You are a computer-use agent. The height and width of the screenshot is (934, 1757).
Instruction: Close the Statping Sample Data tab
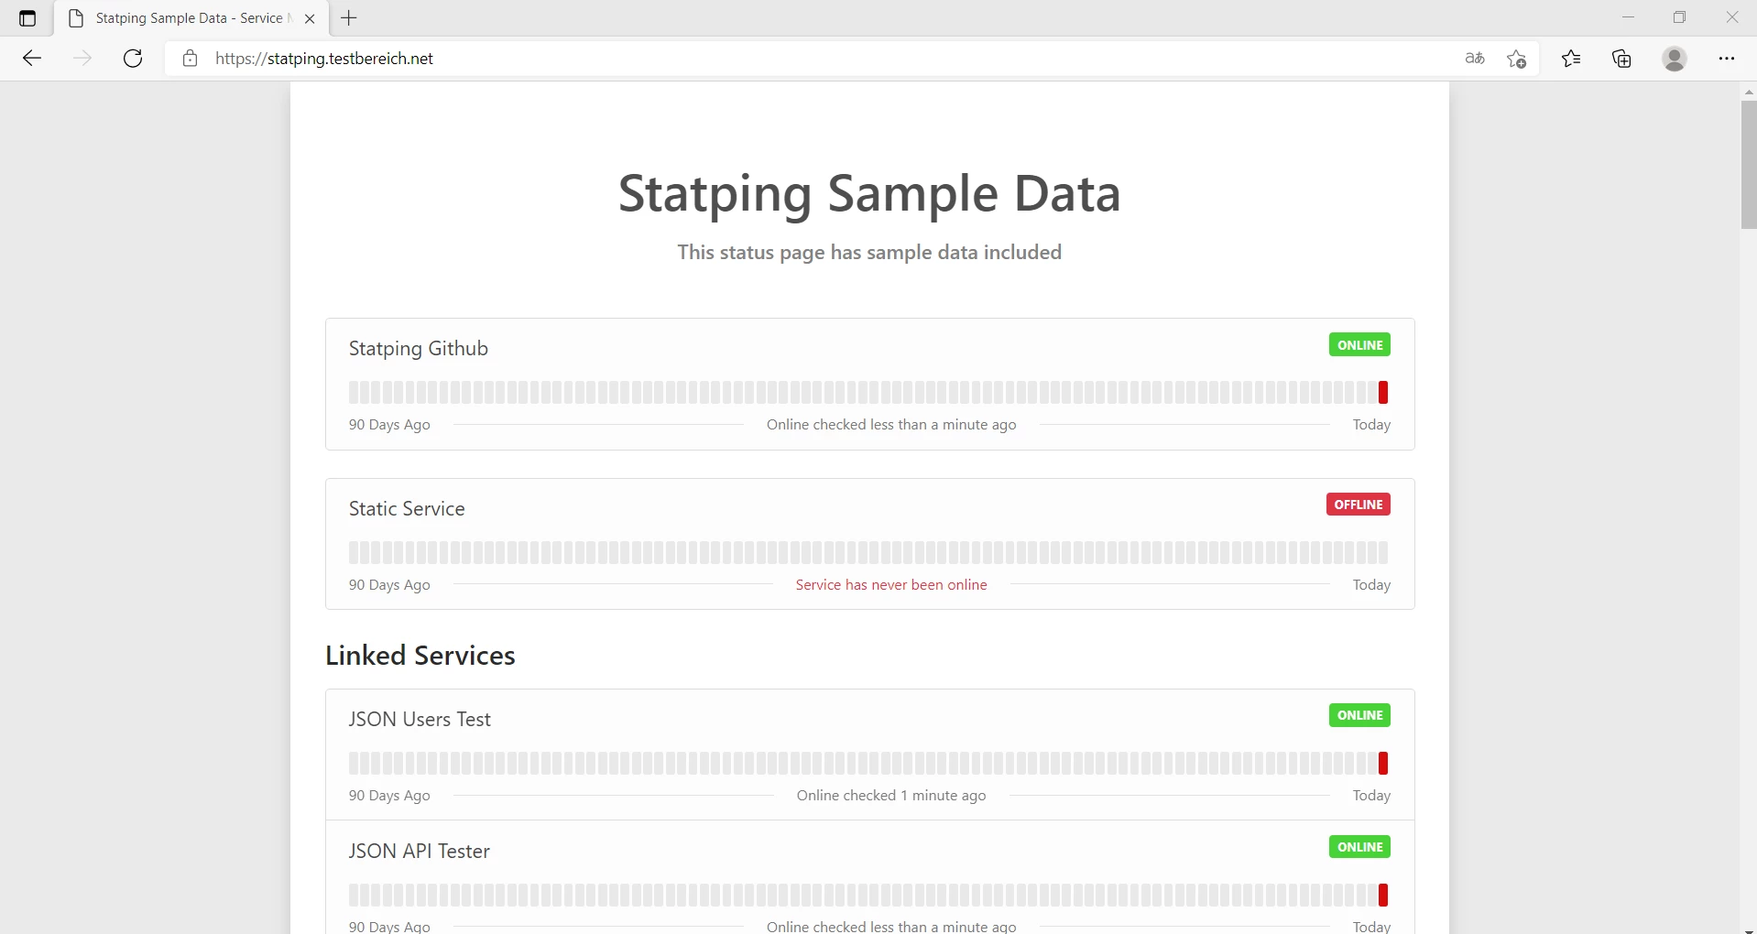[310, 18]
